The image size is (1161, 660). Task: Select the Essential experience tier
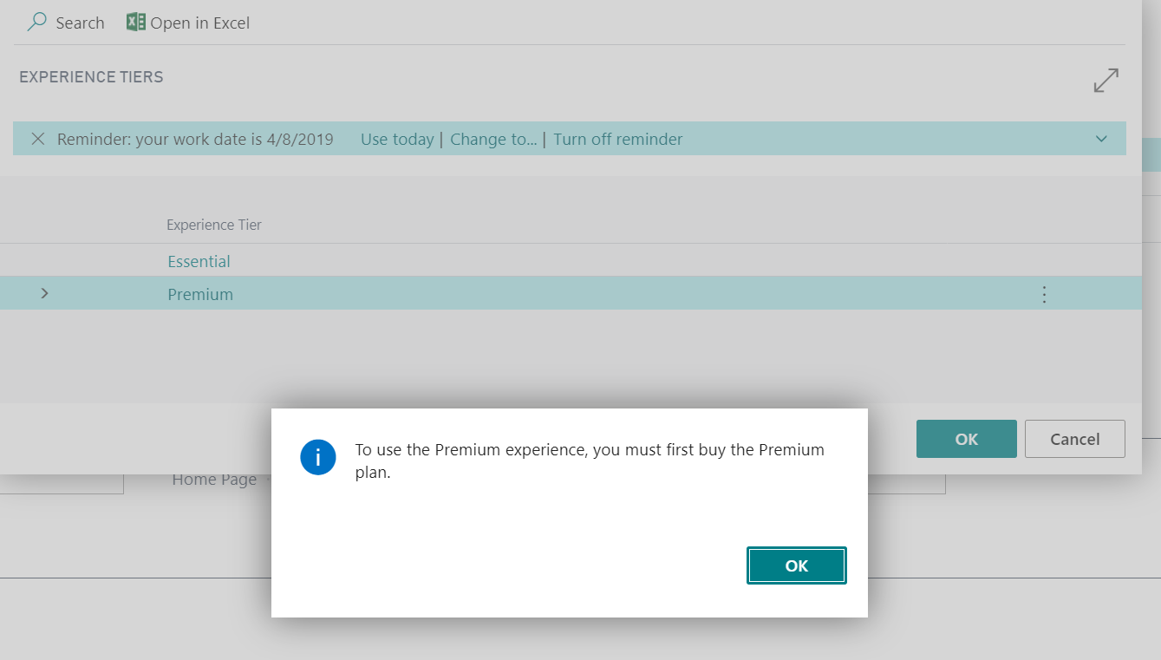coord(199,261)
